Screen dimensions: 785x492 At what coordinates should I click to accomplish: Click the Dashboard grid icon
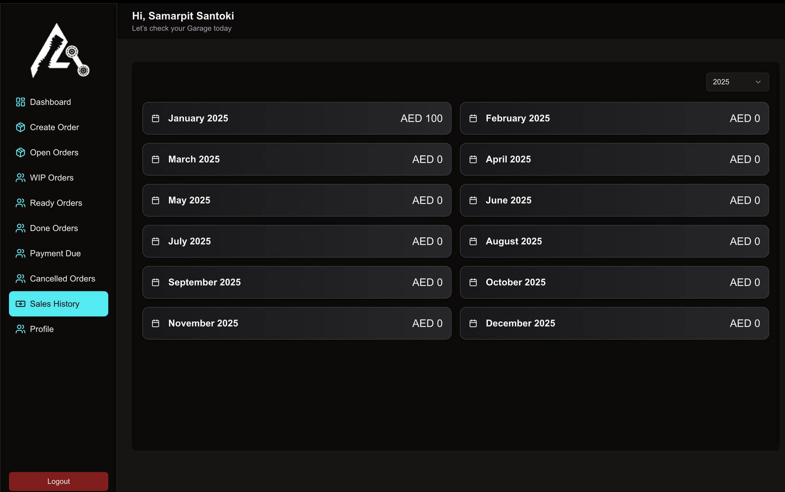(x=20, y=102)
